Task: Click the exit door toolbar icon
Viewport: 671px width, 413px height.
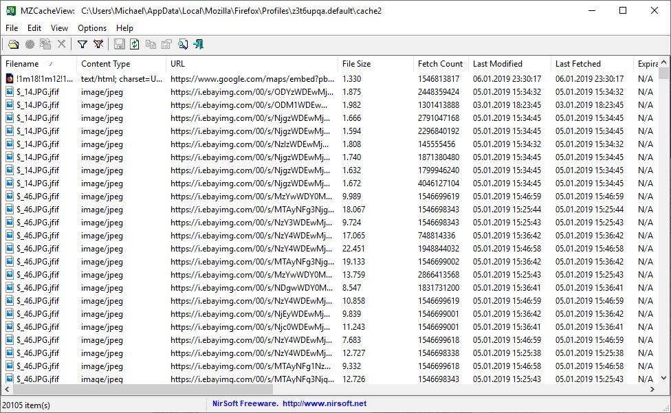Action: click(198, 44)
